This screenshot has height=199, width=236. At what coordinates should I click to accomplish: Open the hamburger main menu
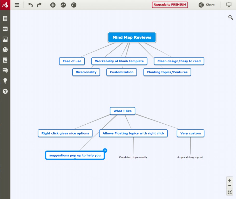[17, 5]
